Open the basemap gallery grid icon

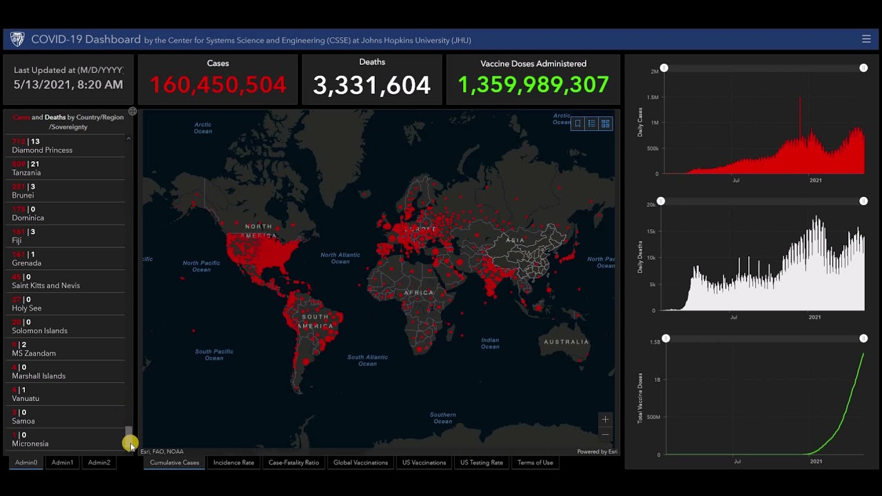pos(605,123)
